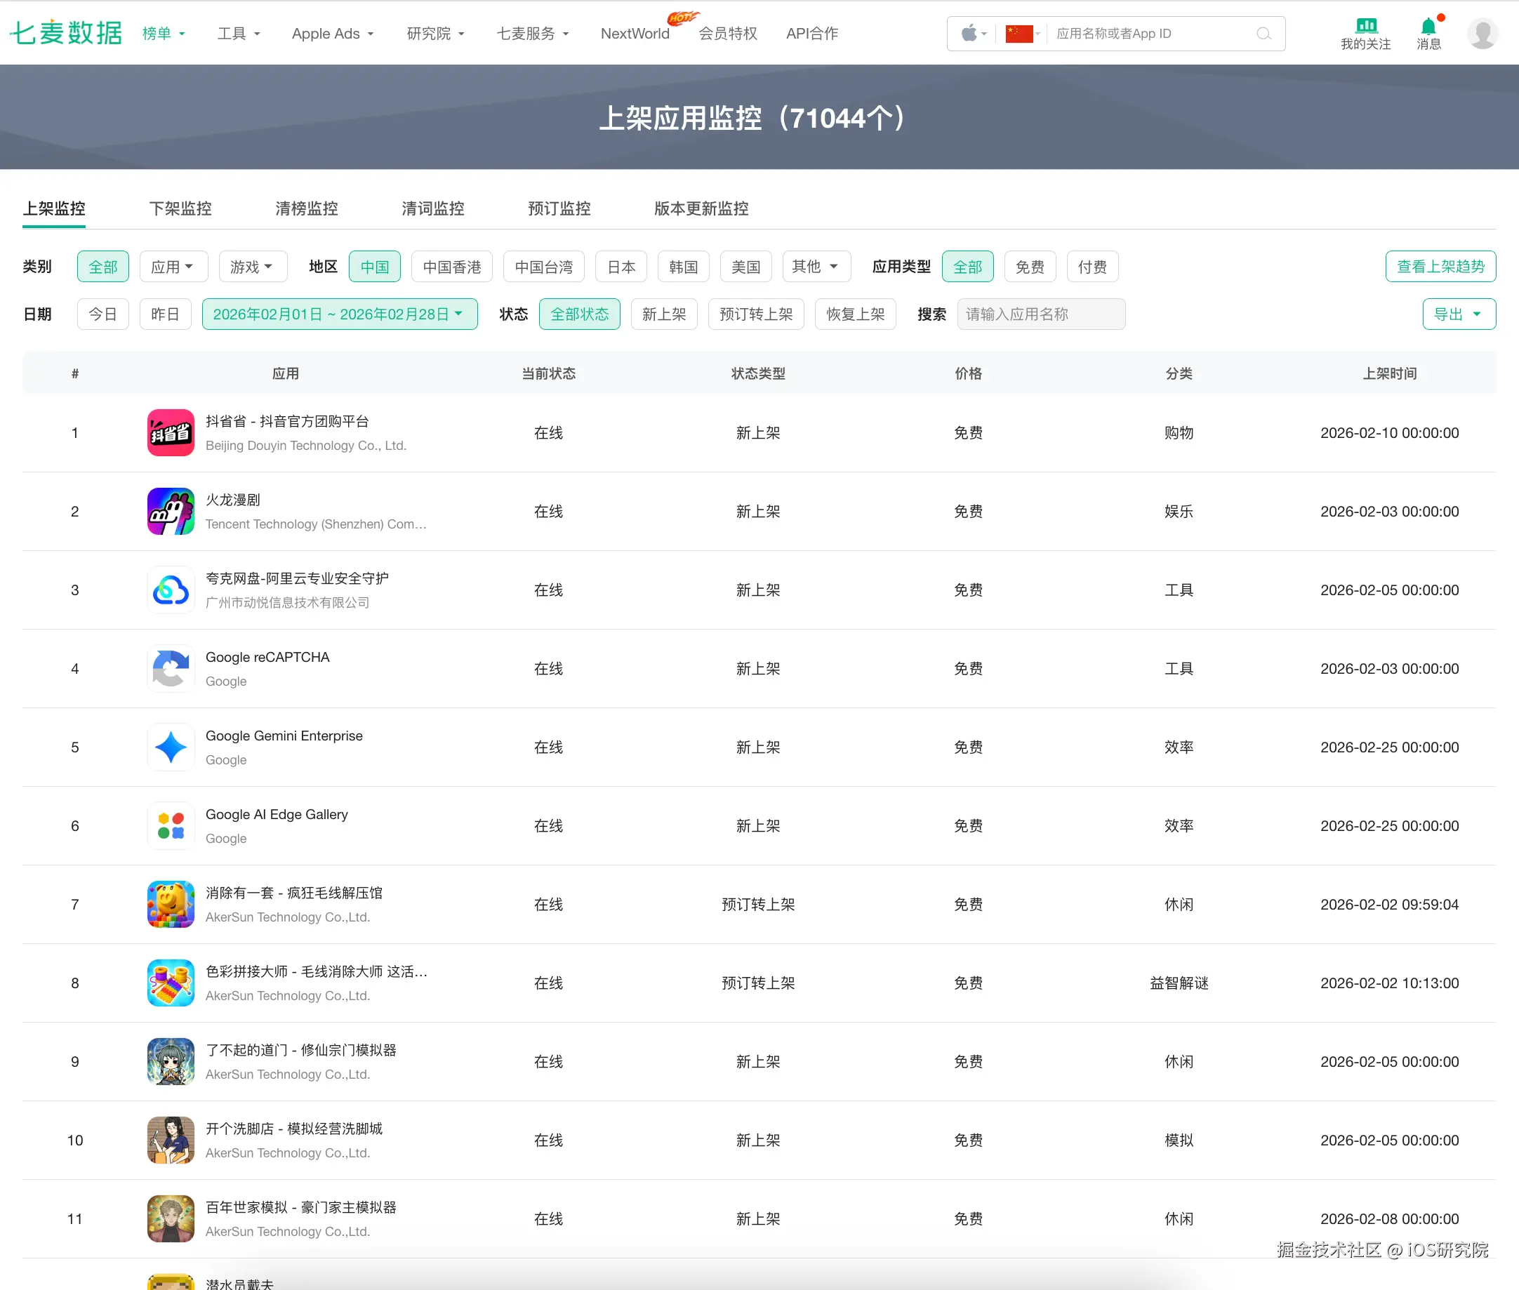Open the 消息 notification bell
This screenshot has height=1290, width=1519.
pyautogui.click(x=1428, y=27)
